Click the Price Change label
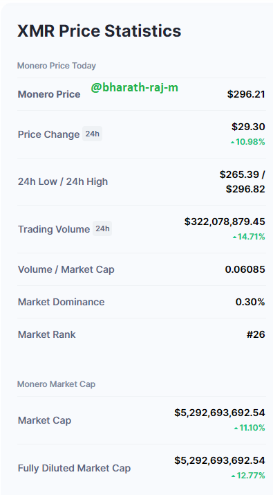 (x=49, y=134)
